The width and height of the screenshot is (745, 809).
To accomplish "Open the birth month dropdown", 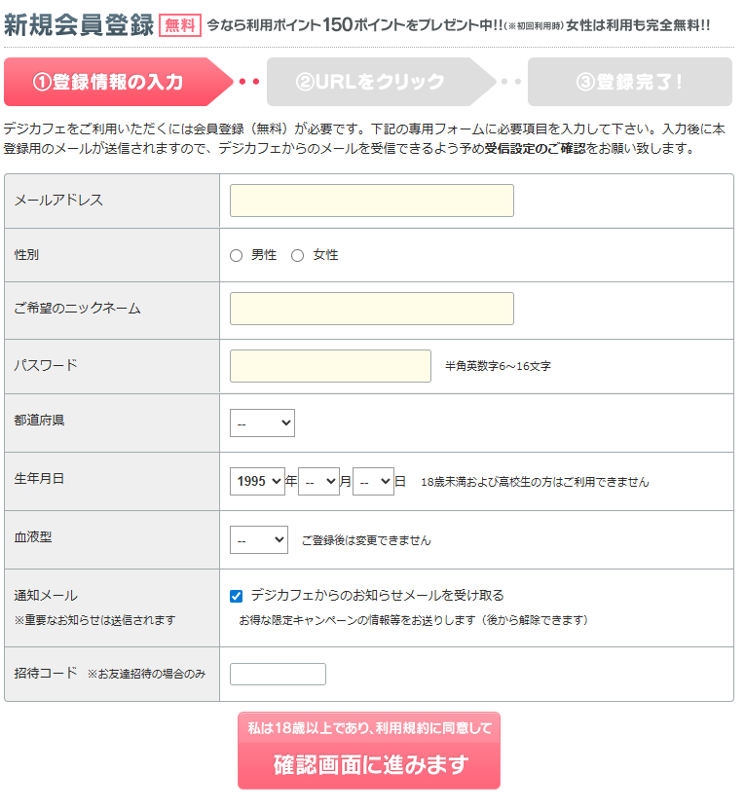I will click(318, 481).
